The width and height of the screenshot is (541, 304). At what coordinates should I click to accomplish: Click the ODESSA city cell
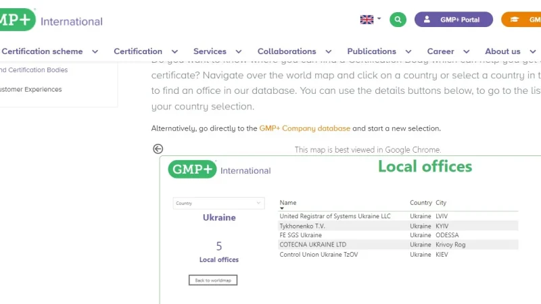(x=447, y=235)
